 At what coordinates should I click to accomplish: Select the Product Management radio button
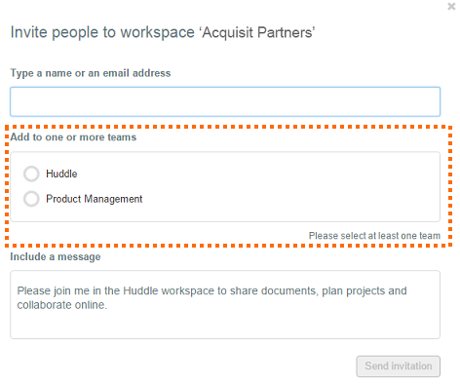(x=31, y=199)
